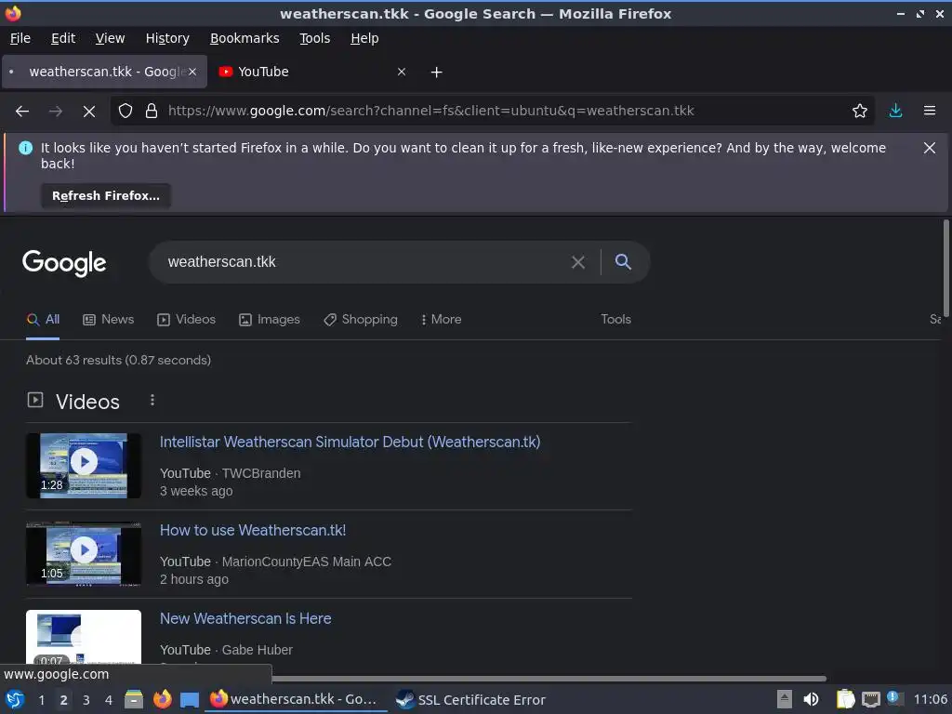
Task: Open the View menu
Action: tap(110, 38)
